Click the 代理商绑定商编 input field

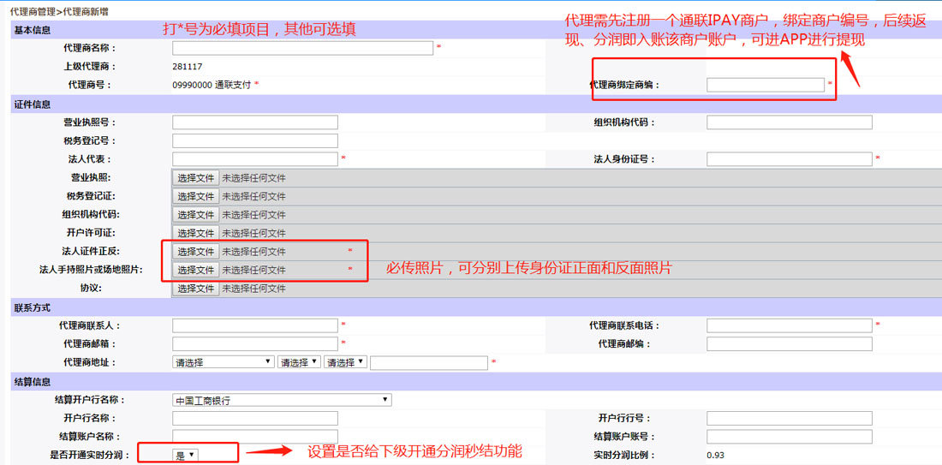click(765, 85)
